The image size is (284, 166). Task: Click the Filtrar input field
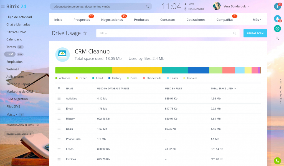coord(168,33)
